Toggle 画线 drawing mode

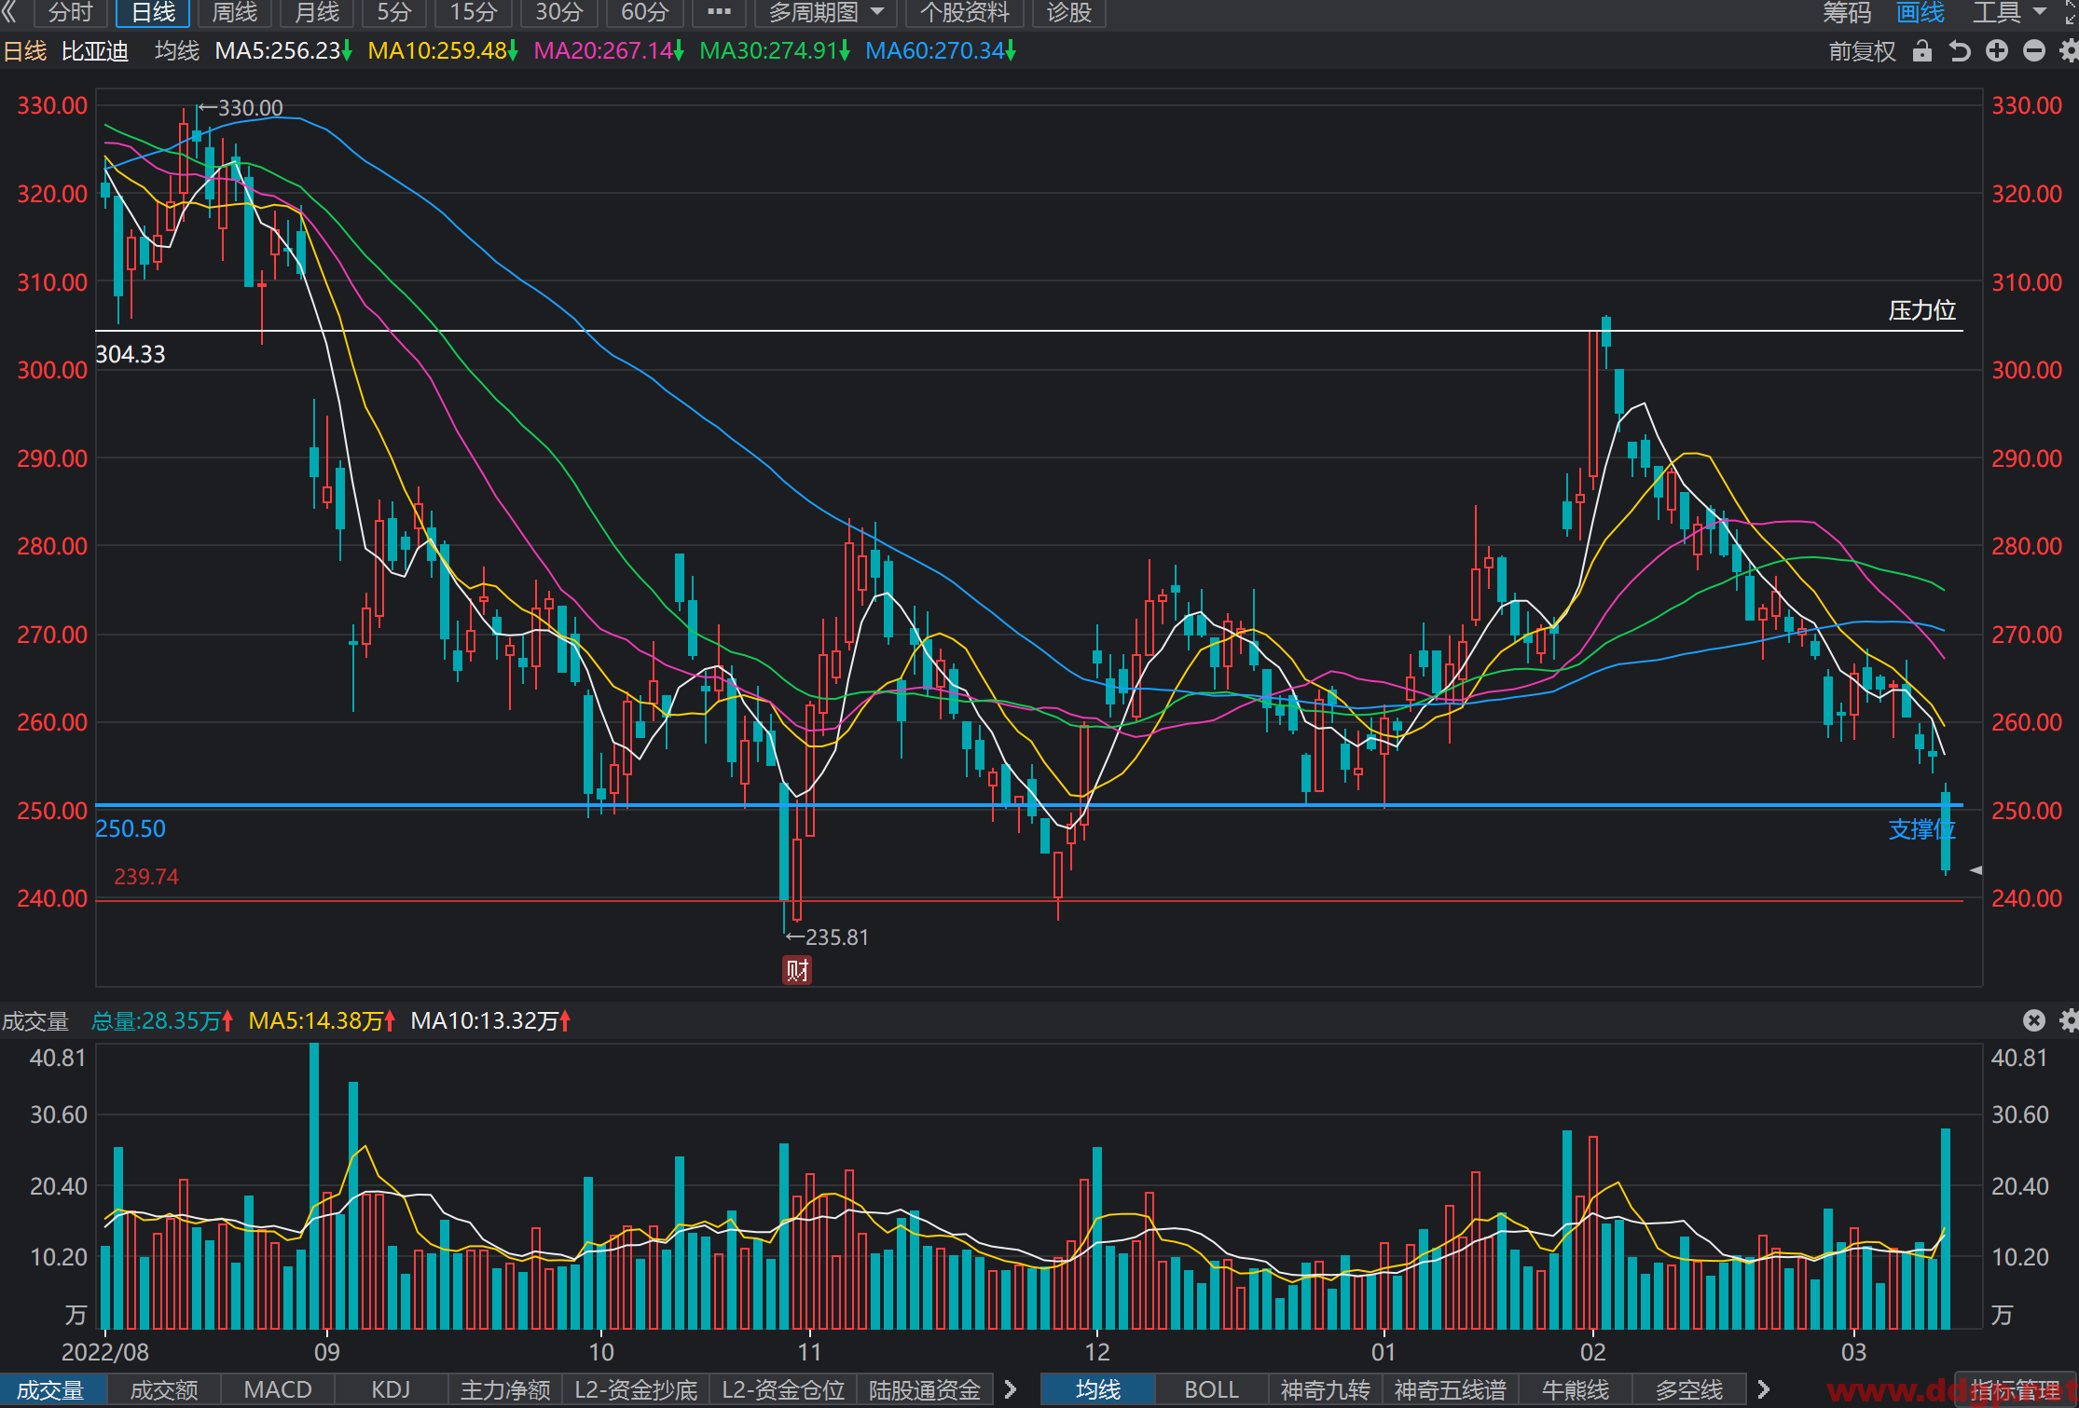coord(1921,12)
